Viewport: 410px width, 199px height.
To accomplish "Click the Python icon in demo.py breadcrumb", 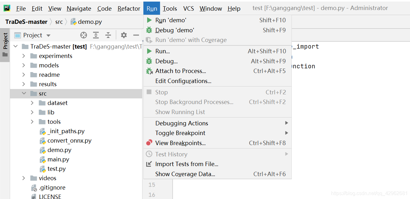I will (73, 22).
